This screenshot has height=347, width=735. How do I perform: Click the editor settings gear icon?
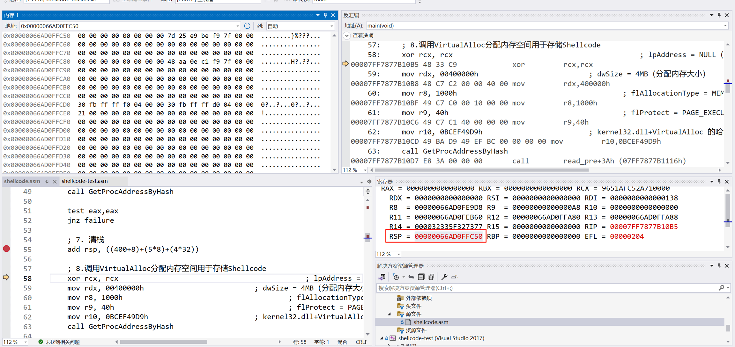pos(369,181)
